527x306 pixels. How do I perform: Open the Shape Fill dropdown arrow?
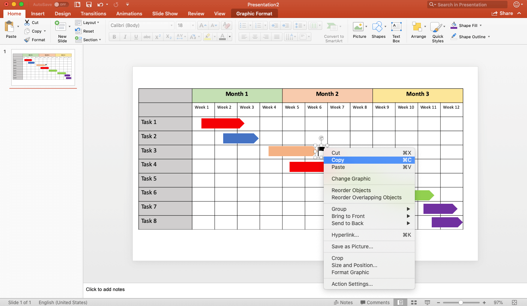coord(480,25)
